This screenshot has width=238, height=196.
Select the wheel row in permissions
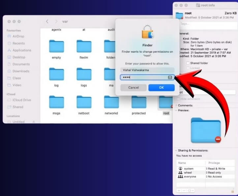coord(205,173)
